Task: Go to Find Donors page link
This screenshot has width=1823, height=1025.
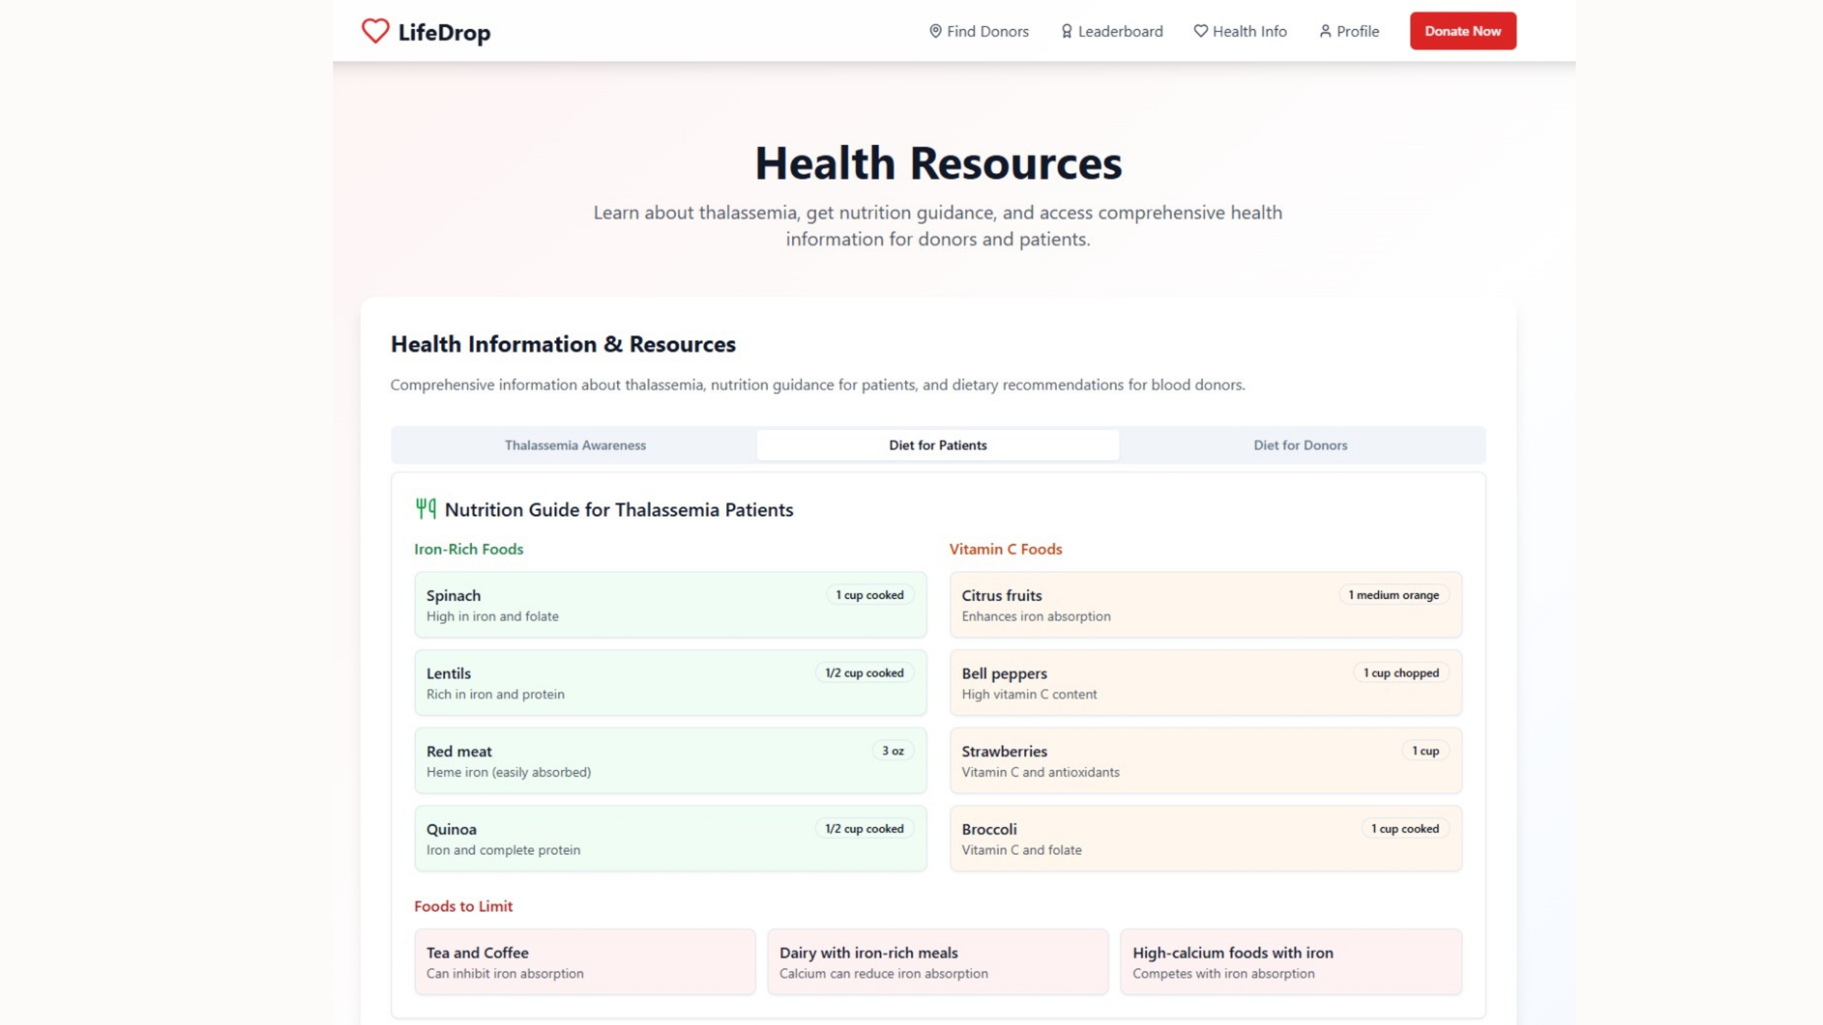Action: click(x=987, y=31)
